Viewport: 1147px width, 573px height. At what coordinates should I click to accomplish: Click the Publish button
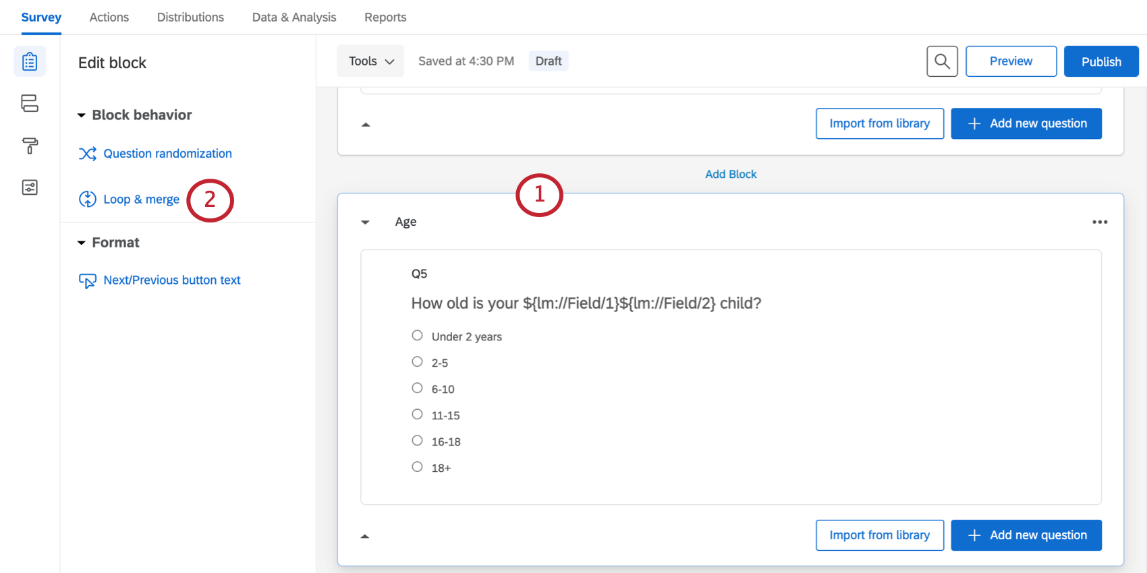click(1101, 61)
